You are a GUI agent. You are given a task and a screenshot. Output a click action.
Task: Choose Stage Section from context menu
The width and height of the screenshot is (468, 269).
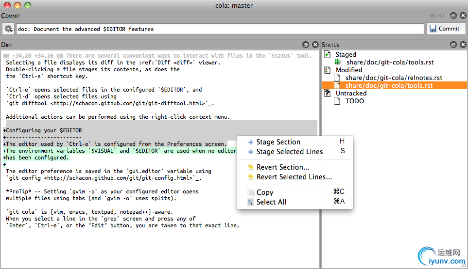(x=278, y=142)
